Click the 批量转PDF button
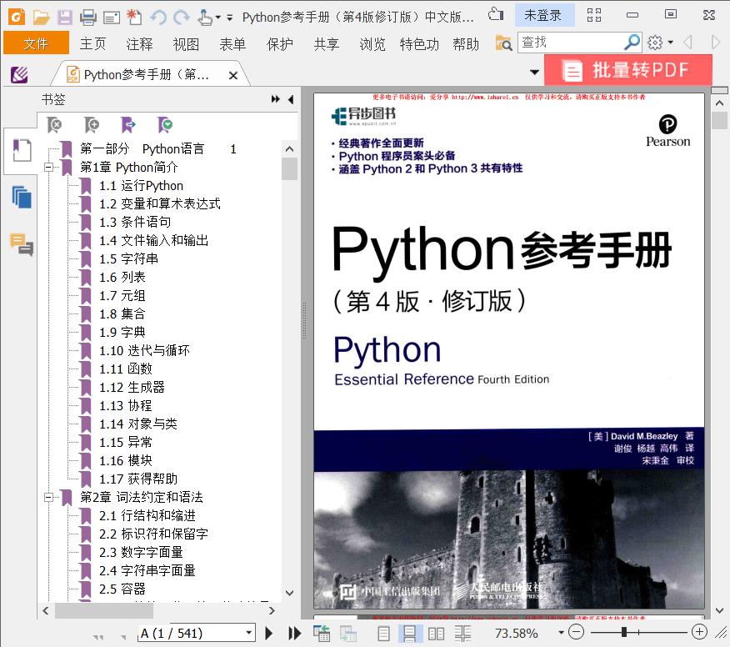 [x=628, y=70]
